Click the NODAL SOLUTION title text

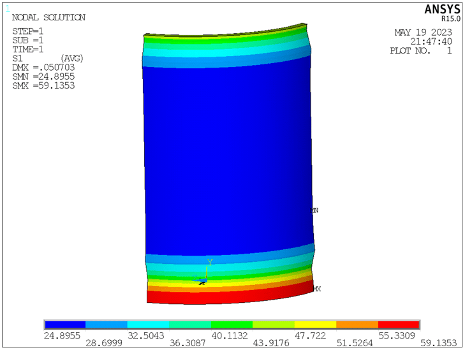pos(48,18)
